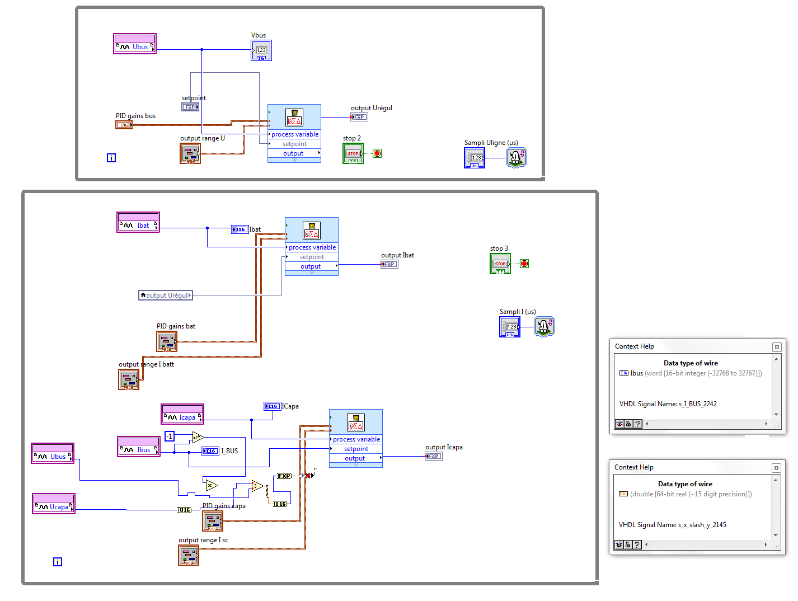The image size is (798, 601).
Task: Select the Sampli I numeric control
Action: tap(510, 327)
